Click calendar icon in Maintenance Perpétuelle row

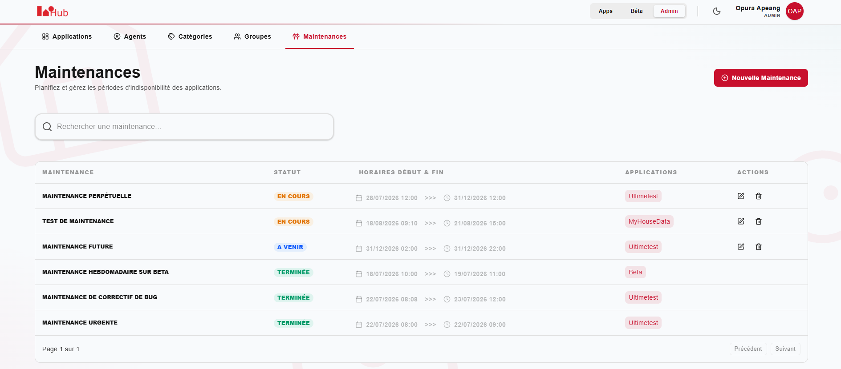coord(359,198)
